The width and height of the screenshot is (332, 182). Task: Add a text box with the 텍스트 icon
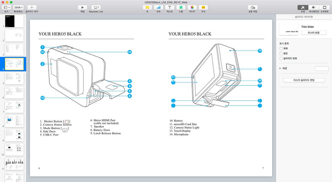point(170,7)
